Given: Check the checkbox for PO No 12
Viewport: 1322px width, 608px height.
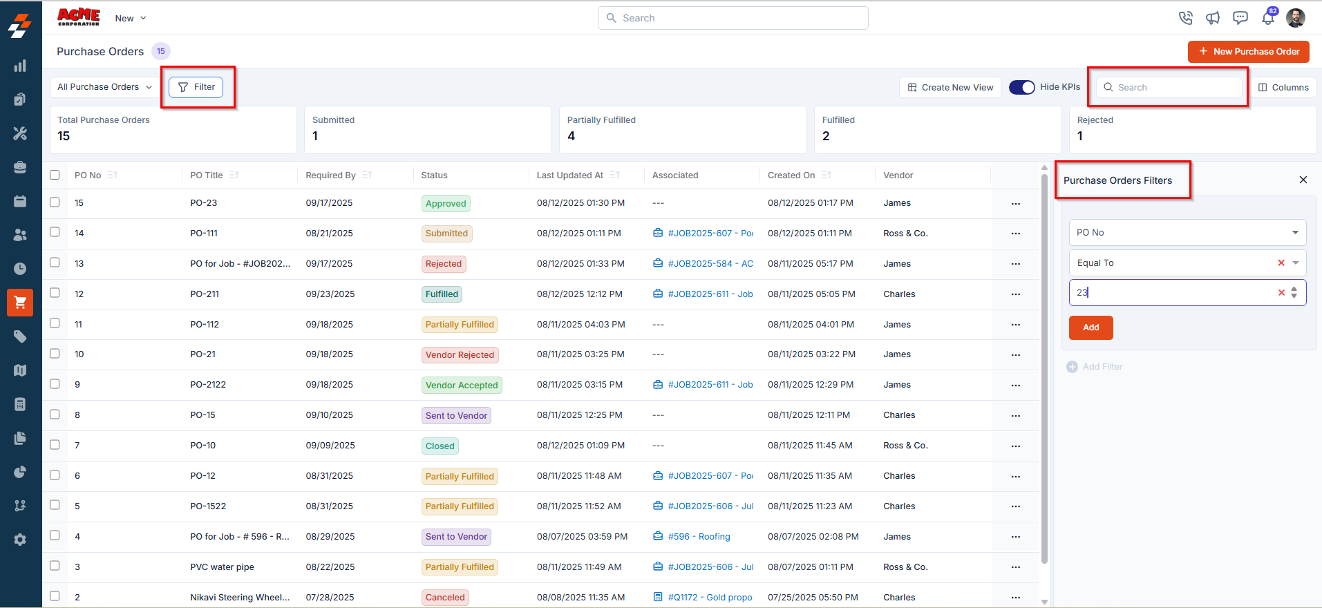Looking at the screenshot, I should [55, 293].
